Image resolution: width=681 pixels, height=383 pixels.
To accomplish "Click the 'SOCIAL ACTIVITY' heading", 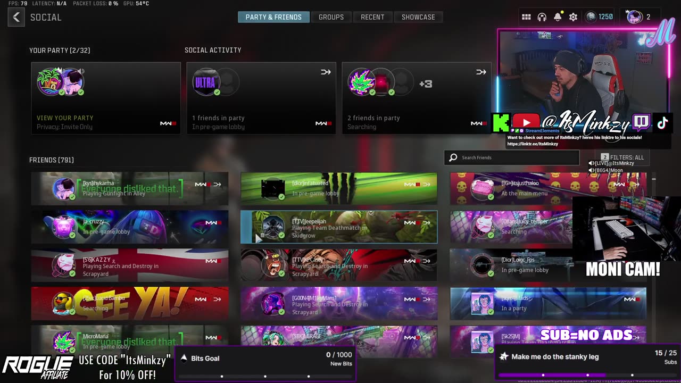I will pos(213,50).
